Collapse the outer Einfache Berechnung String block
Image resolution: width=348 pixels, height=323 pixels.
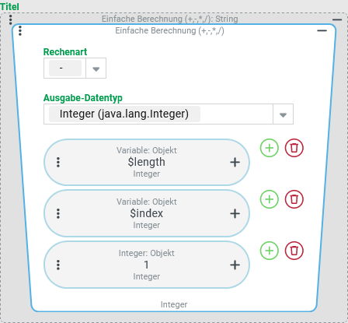pos(337,19)
